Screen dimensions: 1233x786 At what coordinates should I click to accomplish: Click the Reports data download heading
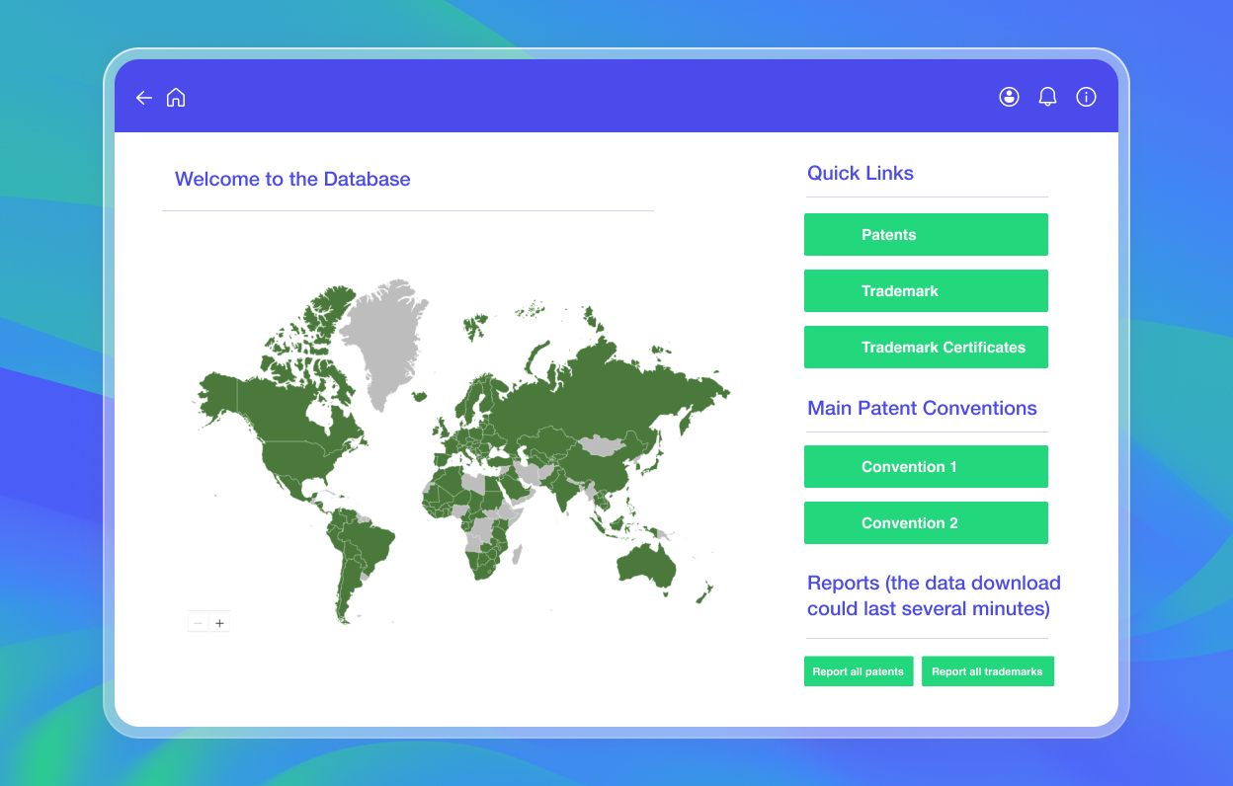click(x=934, y=595)
